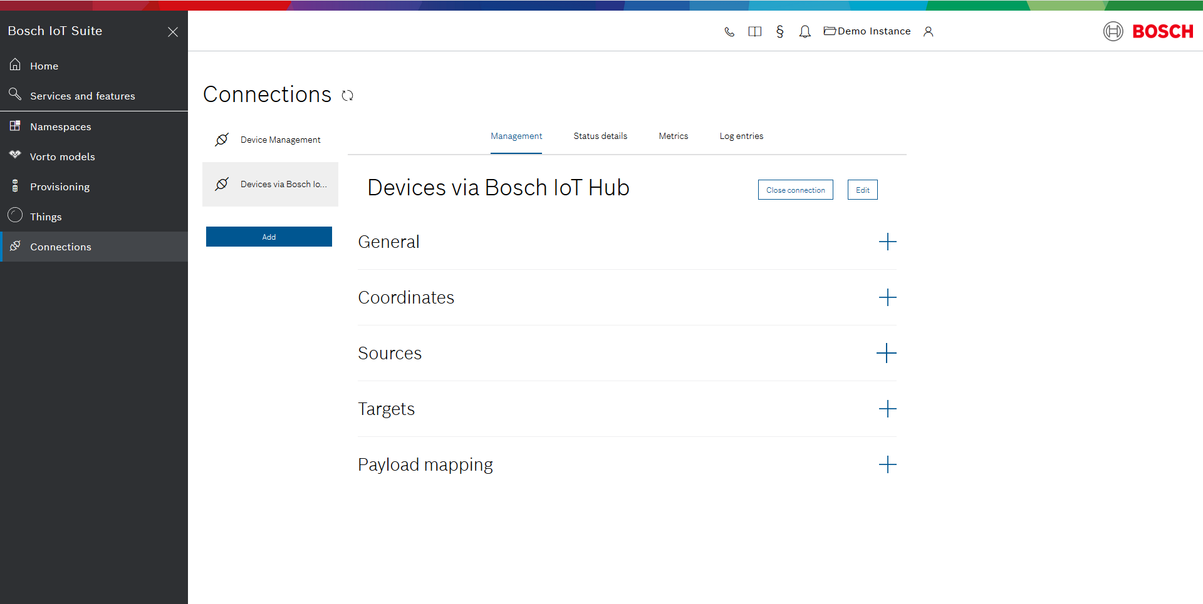The width and height of the screenshot is (1203, 604).
Task: Open the Metrics tab
Action: [674, 136]
